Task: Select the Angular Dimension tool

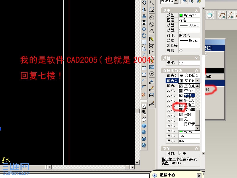Action: [x=152, y=31]
